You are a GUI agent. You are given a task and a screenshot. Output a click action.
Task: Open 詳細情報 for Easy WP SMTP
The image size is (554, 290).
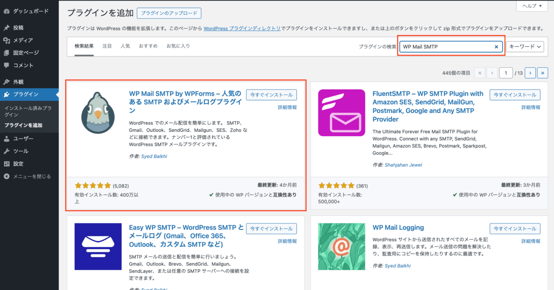(x=287, y=241)
